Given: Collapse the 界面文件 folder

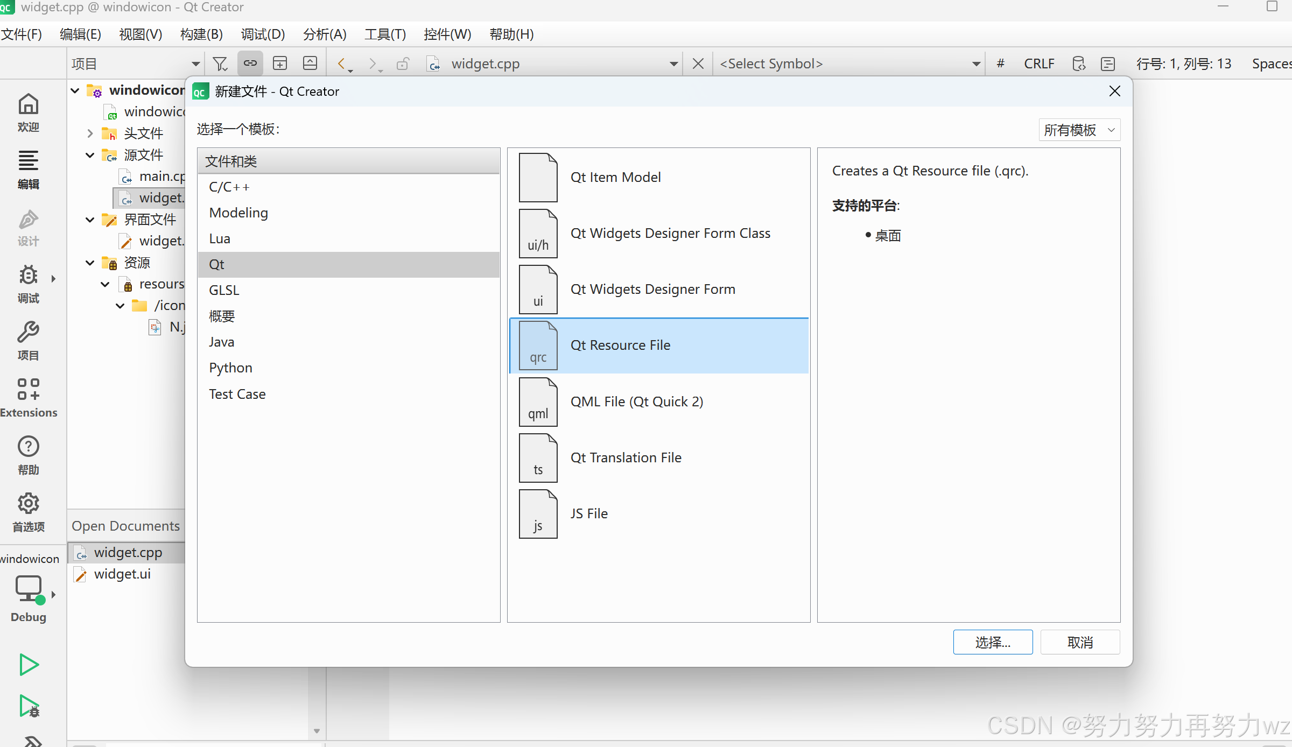Looking at the screenshot, I should click(90, 220).
